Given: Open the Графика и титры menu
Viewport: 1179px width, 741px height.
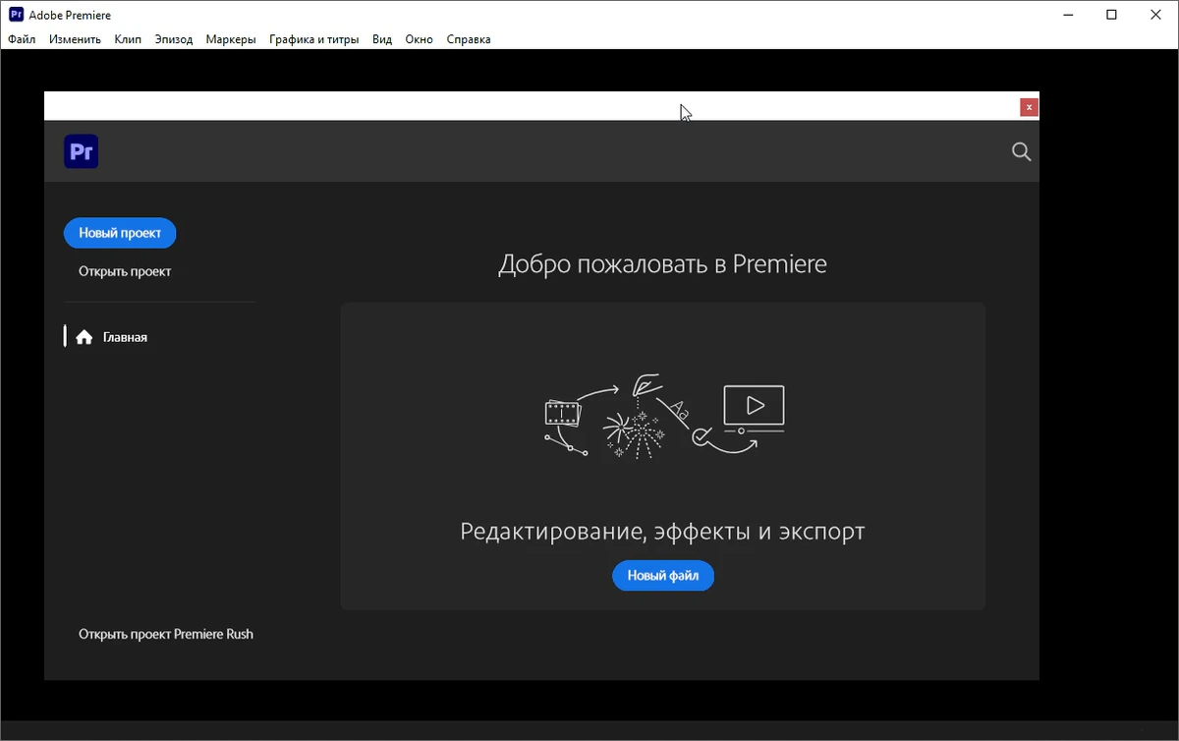Looking at the screenshot, I should [x=314, y=39].
